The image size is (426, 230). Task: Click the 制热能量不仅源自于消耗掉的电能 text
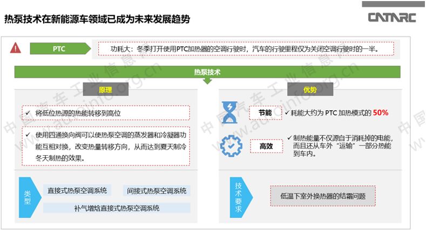coord(343,146)
